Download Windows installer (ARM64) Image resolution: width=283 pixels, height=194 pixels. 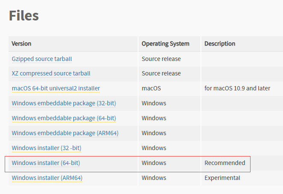[47, 178]
